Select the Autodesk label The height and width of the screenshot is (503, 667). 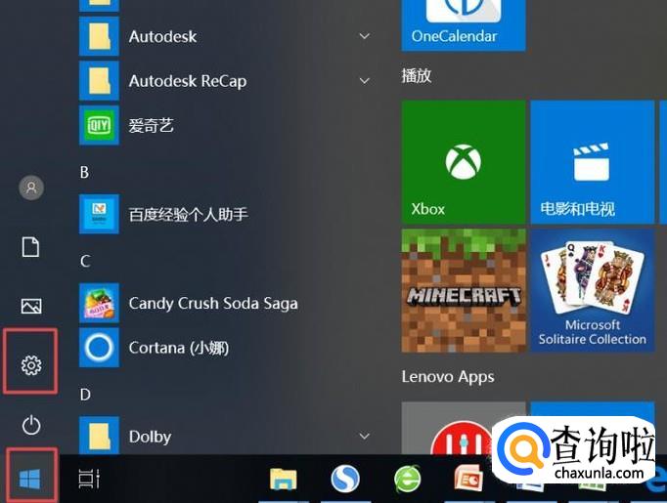[163, 36]
